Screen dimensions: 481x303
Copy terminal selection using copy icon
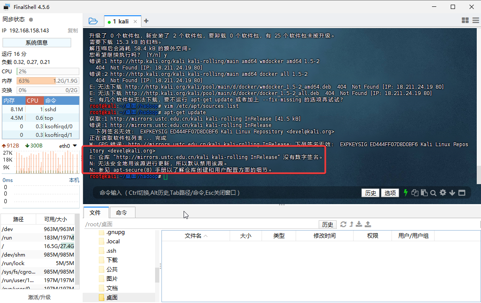tap(415, 193)
